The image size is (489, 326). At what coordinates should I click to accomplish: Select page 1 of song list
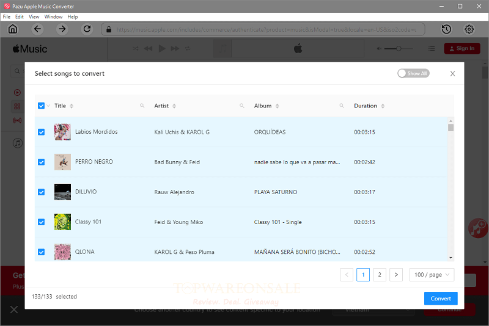(x=363, y=275)
